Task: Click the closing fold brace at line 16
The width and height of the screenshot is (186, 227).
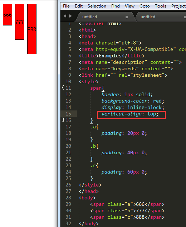Action: tap(63, 119)
